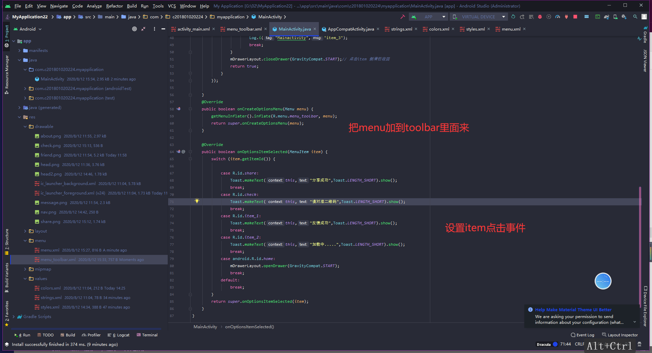Expand the java (generated) folder
The height and width of the screenshot is (353, 652).
click(x=19, y=108)
